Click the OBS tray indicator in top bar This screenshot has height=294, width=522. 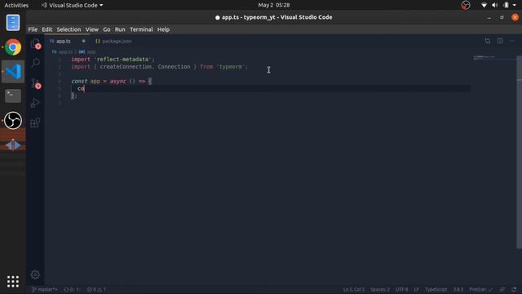tap(466, 5)
